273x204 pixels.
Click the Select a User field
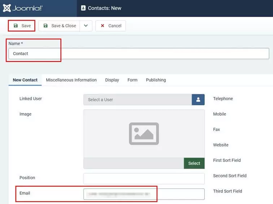coord(138,100)
